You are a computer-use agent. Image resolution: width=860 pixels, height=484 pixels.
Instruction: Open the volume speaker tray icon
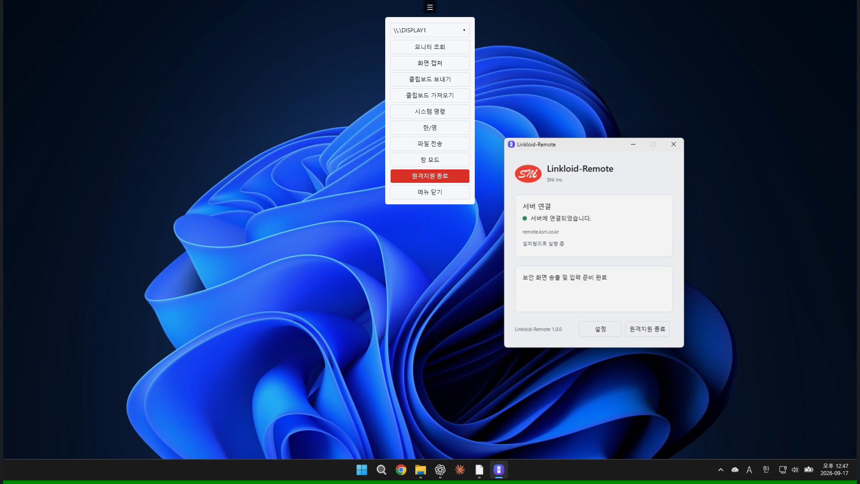pyautogui.click(x=795, y=470)
